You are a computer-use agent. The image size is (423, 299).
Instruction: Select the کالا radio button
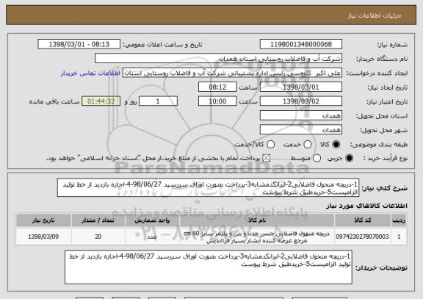pyautogui.click(x=336, y=145)
